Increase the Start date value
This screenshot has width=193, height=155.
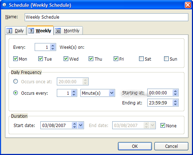pos(75,124)
